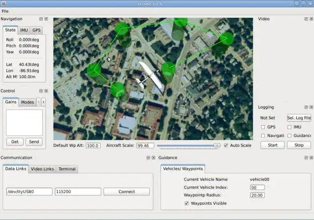
Task: Click the Aircraft Scale value field
Action: [x=145, y=146]
